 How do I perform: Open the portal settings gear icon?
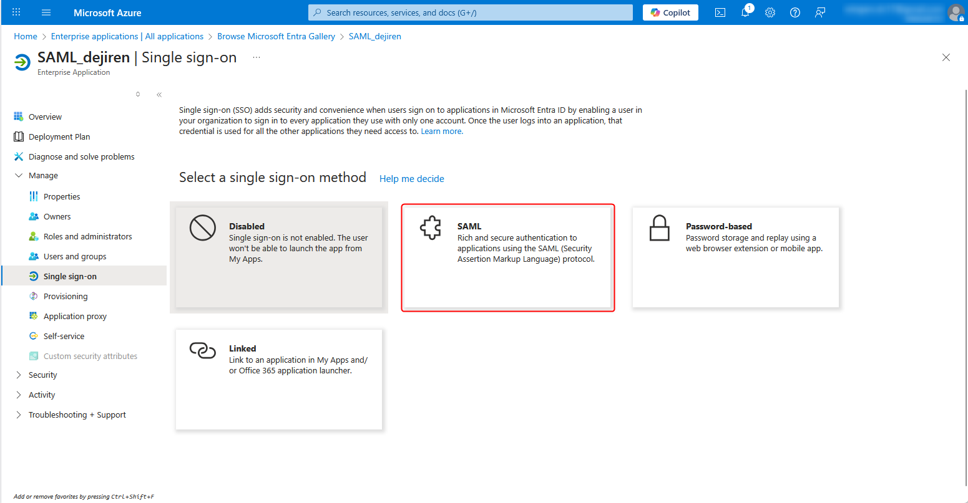770,12
